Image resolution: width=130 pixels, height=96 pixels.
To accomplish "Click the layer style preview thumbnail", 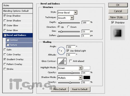I will [x=118, y=33].
